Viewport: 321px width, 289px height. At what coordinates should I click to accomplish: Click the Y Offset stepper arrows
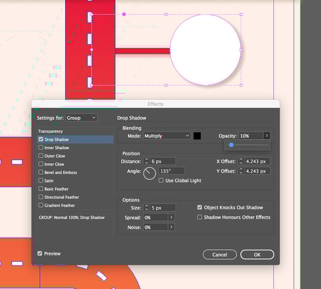240,171
